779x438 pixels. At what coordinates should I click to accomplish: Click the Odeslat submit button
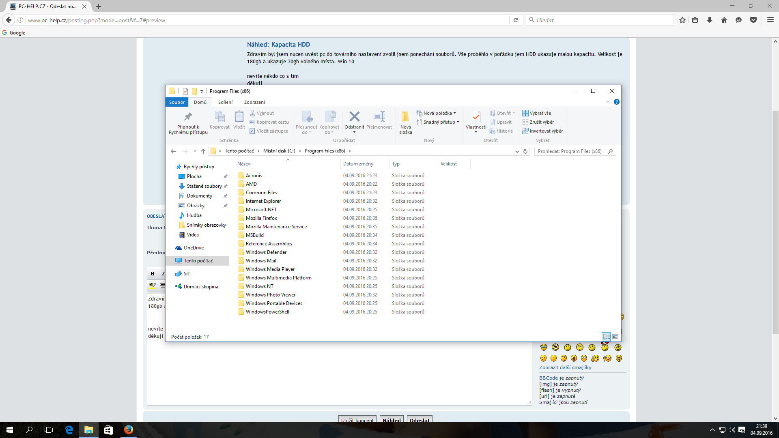[419, 419]
